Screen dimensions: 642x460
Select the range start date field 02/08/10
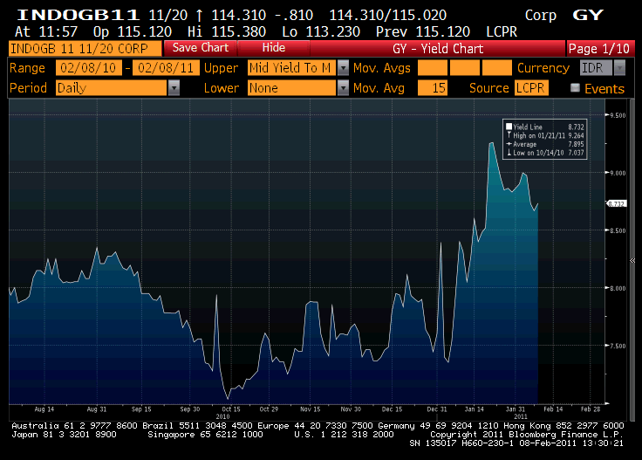[x=88, y=67]
